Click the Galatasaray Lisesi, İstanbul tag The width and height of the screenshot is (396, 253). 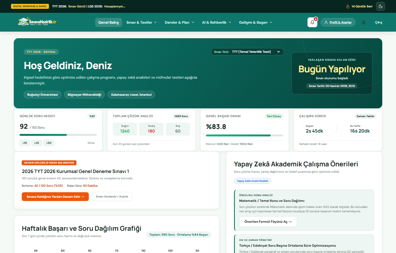[x=131, y=95]
